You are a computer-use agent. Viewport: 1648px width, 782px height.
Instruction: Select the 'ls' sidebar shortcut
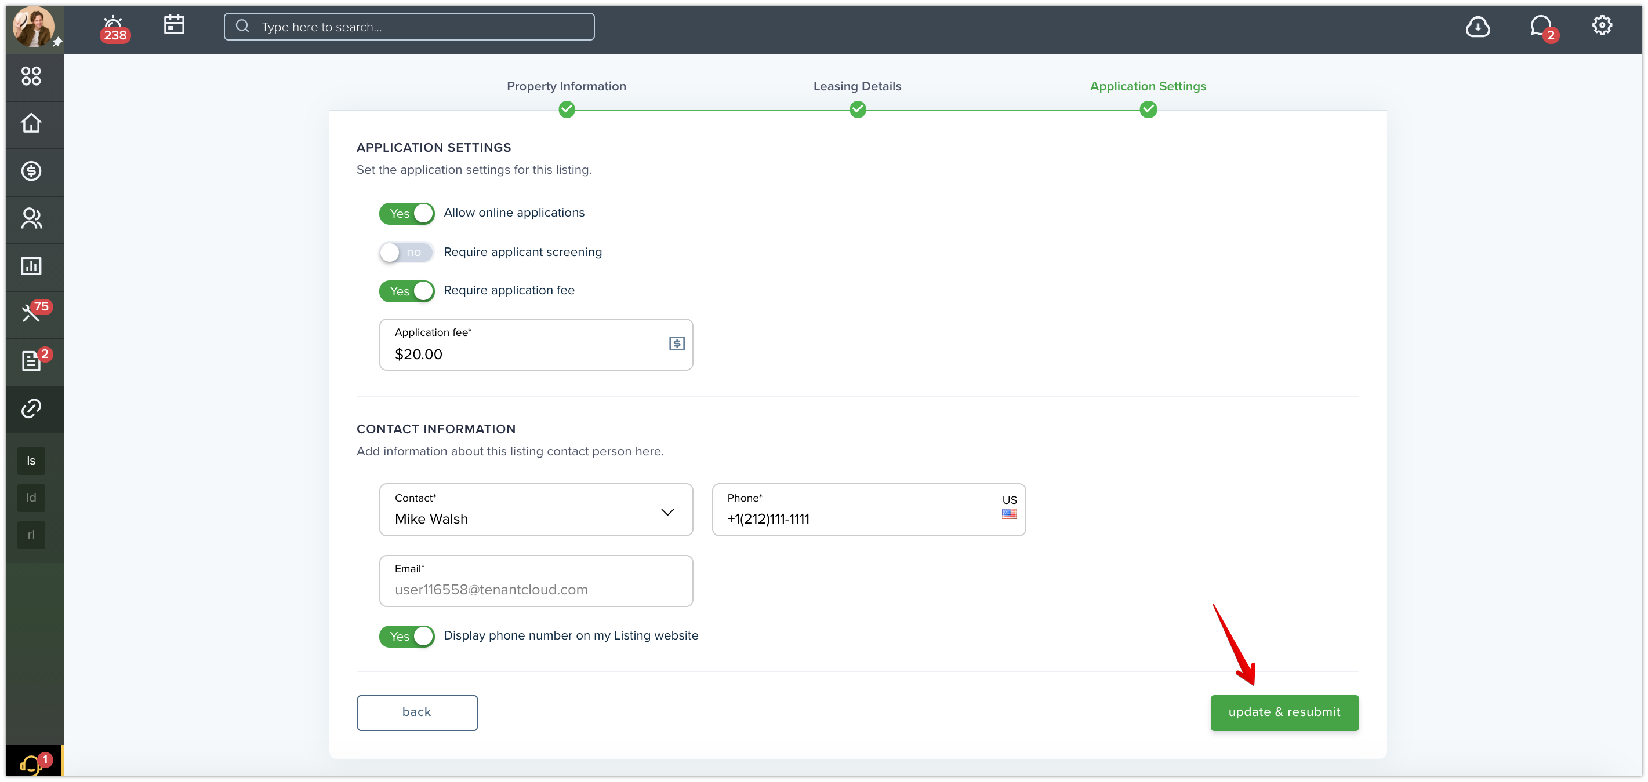(31, 461)
